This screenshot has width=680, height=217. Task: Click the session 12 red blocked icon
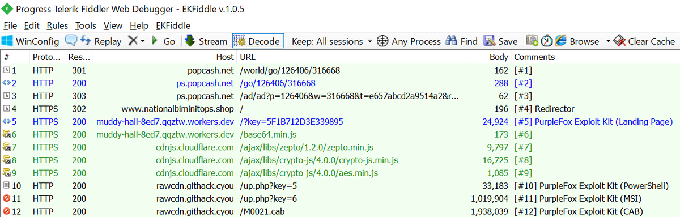coord(7,211)
